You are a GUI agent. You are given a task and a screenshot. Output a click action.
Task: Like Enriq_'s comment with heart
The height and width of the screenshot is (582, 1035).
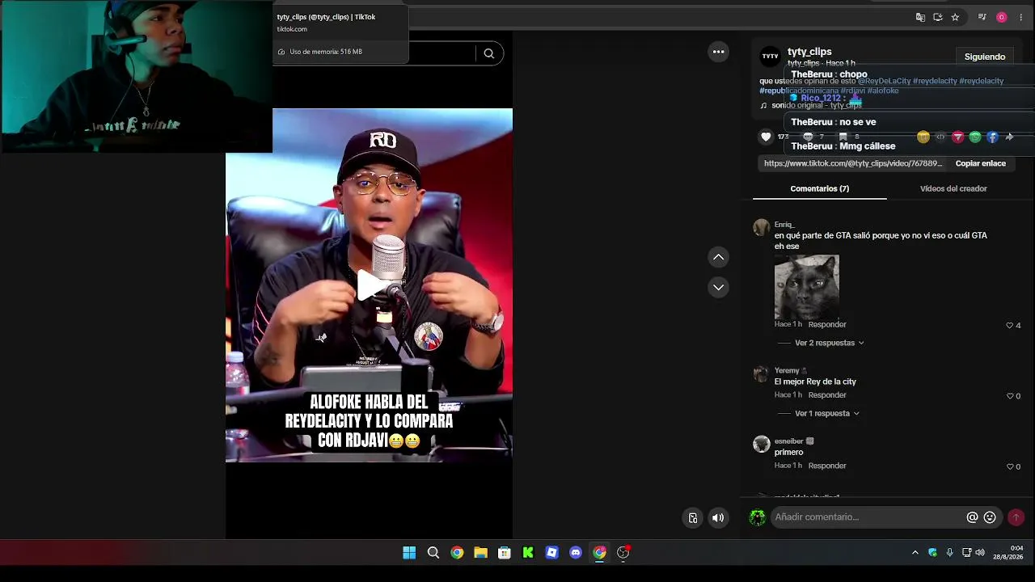click(1009, 325)
